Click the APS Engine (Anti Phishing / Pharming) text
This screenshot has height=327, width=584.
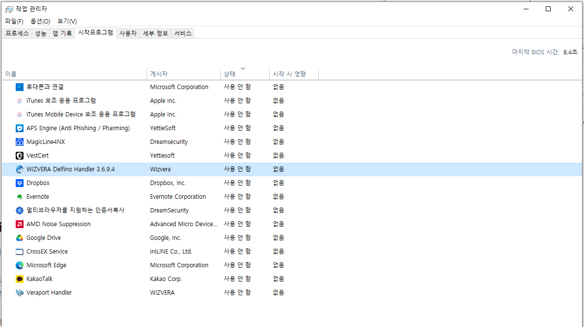point(78,128)
